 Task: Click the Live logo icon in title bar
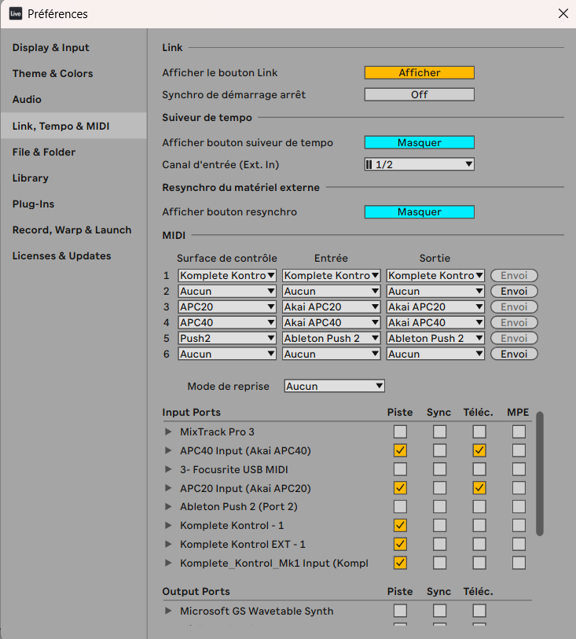[x=16, y=13]
